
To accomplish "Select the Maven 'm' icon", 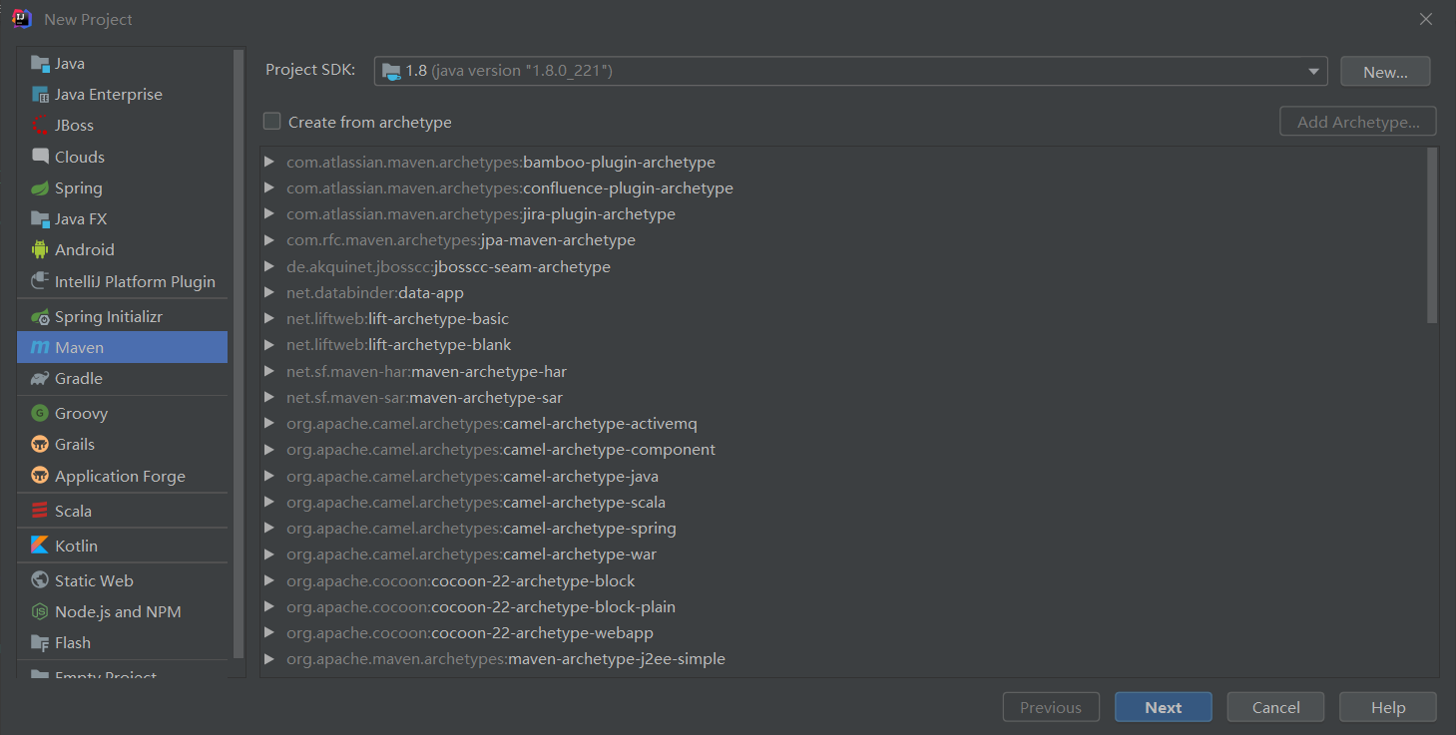I will click(x=40, y=348).
